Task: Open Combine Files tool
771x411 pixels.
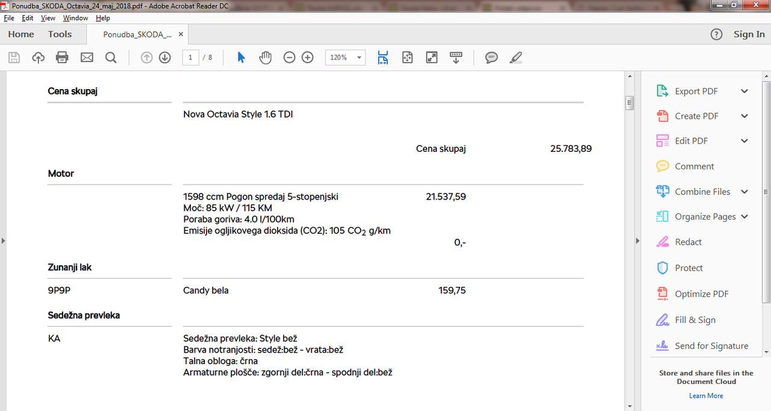Action: point(702,191)
